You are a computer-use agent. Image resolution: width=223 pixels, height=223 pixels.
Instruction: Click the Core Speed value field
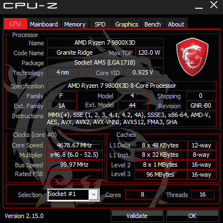coord(75,145)
